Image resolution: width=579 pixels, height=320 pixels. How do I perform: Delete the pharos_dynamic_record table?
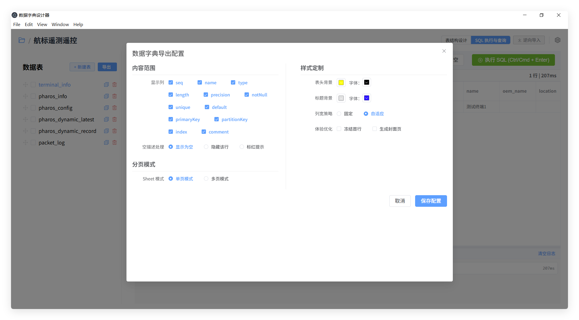pyautogui.click(x=115, y=131)
